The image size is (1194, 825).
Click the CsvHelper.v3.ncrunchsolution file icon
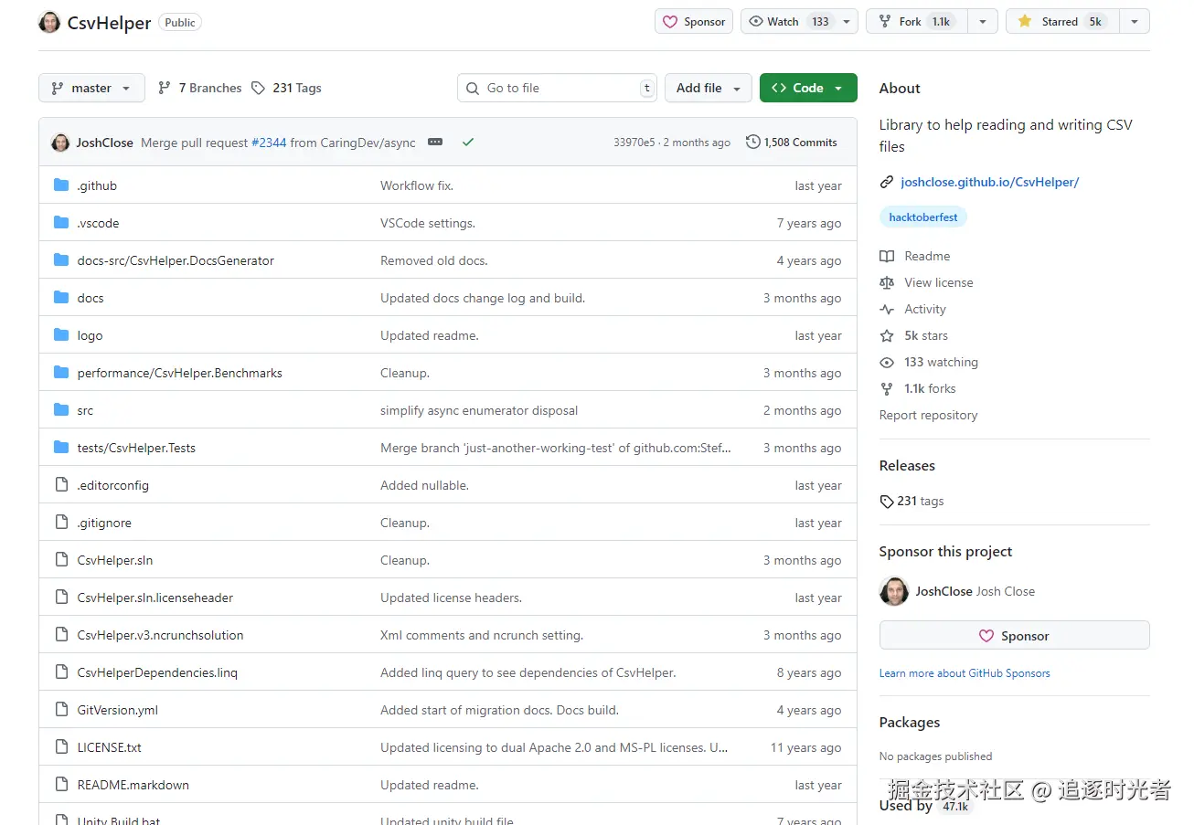pos(61,635)
